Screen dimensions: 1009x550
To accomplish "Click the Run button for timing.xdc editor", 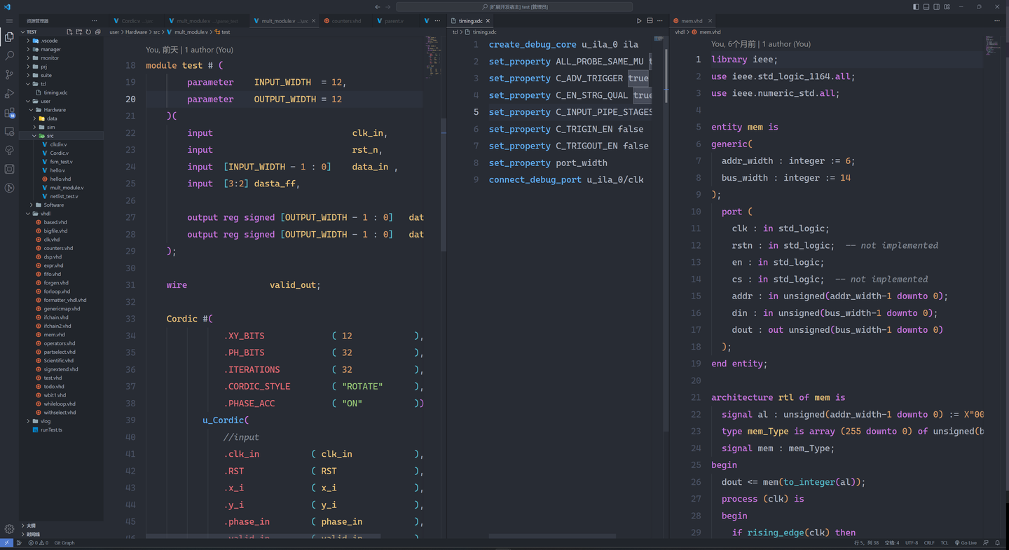I will coord(638,20).
